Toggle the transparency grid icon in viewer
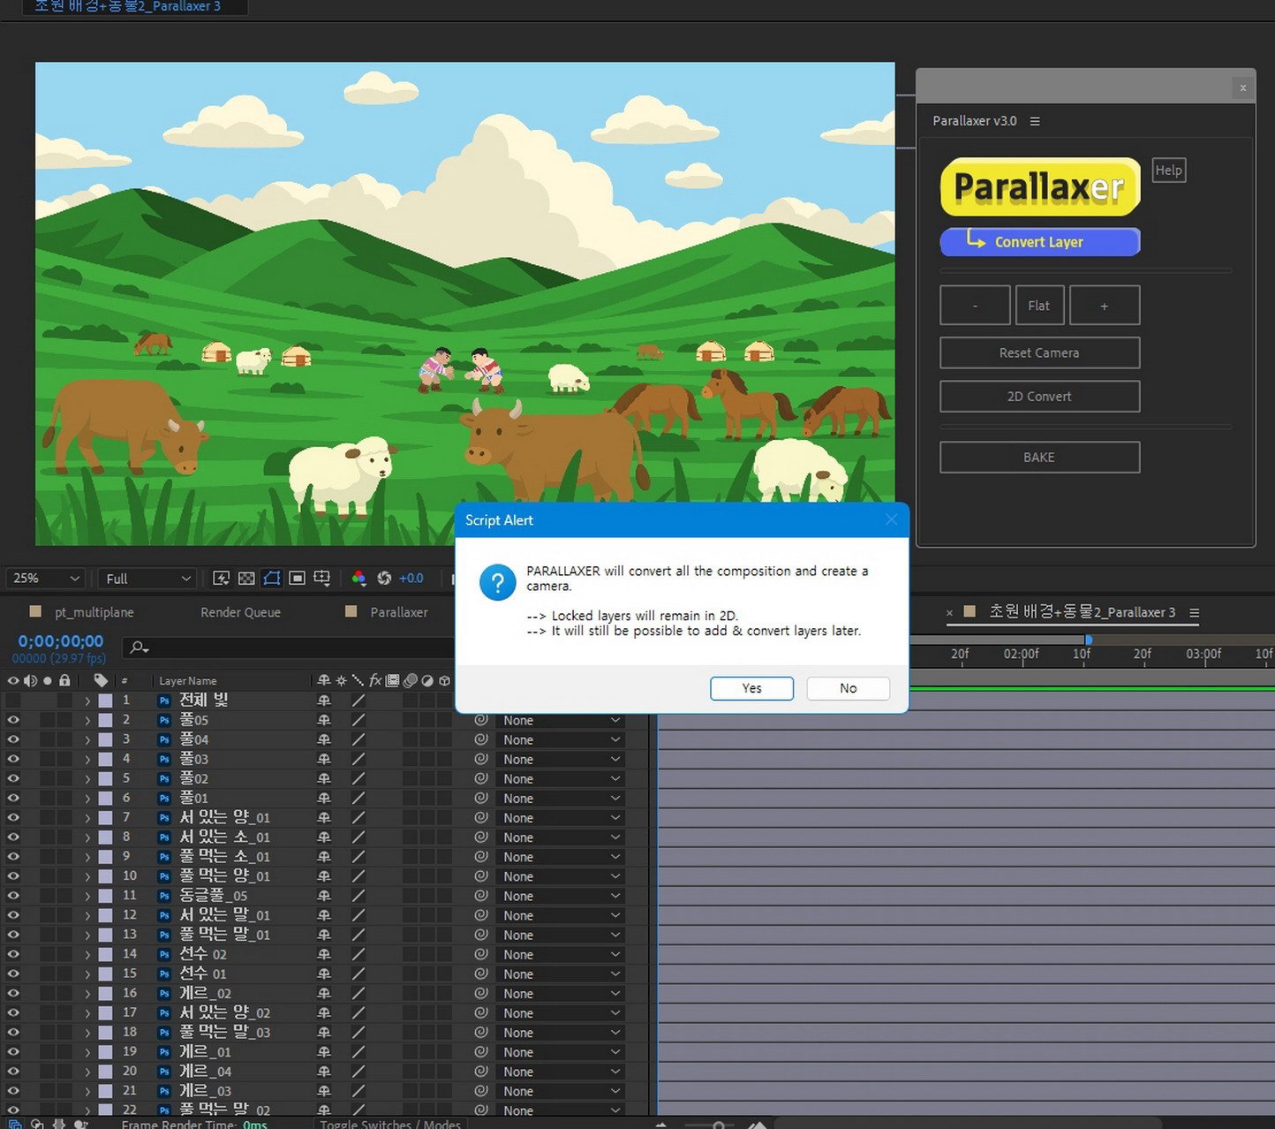This screenshot has width=1275, height=1129. (246, 578)
